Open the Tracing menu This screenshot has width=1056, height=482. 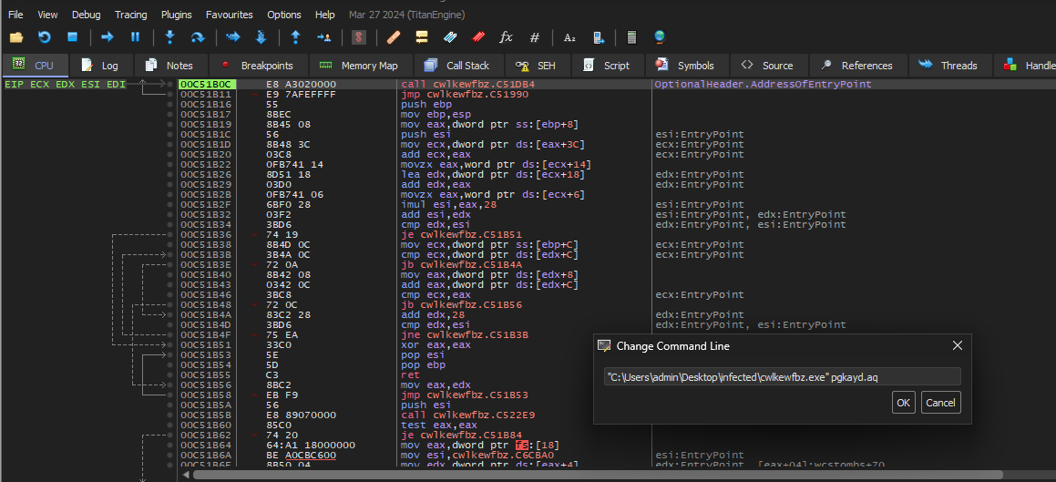pyautogui.click(x=130, y=15)
